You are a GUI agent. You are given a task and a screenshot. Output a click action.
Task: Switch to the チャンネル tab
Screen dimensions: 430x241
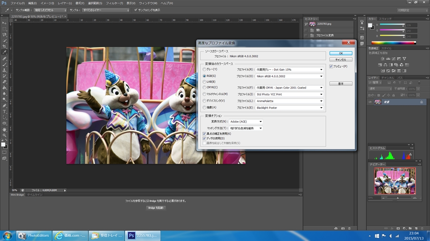[387, 78]
